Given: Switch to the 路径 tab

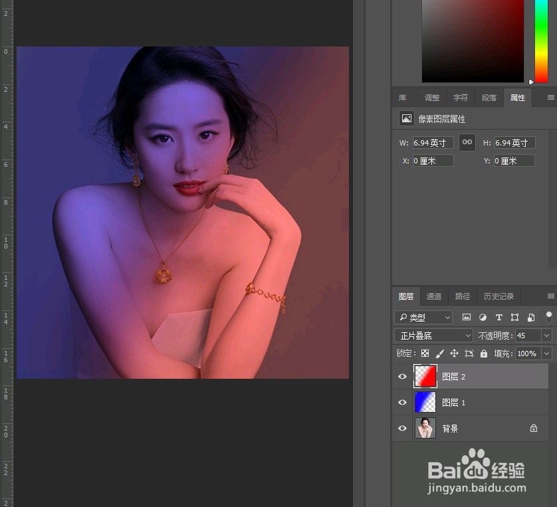Looking at the screenshot, I should (463, 296).
